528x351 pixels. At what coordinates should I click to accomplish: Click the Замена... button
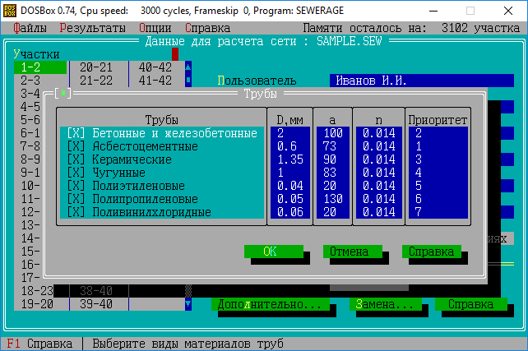click(x=384, y=304)
